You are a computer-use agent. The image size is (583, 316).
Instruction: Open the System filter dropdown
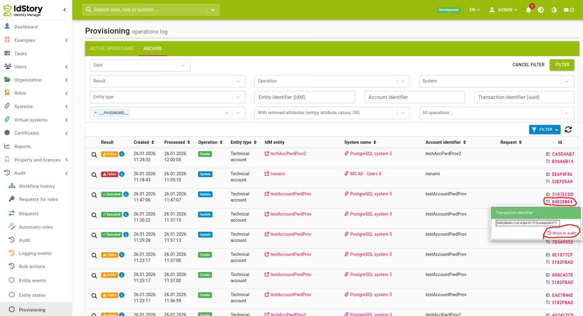click(x=567, y=81)
